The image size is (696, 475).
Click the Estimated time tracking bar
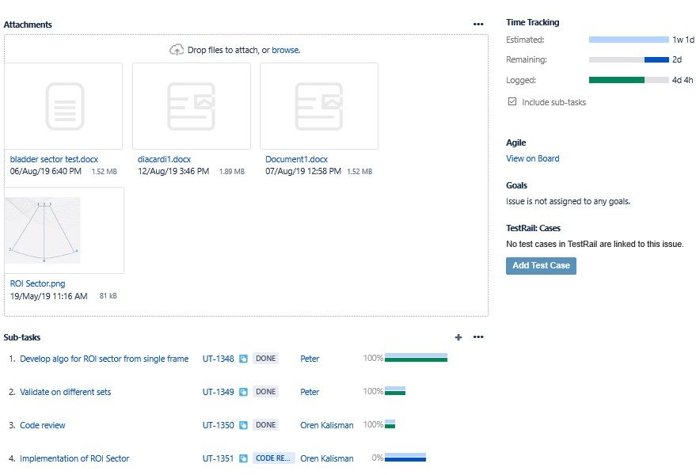coord(629,40)
